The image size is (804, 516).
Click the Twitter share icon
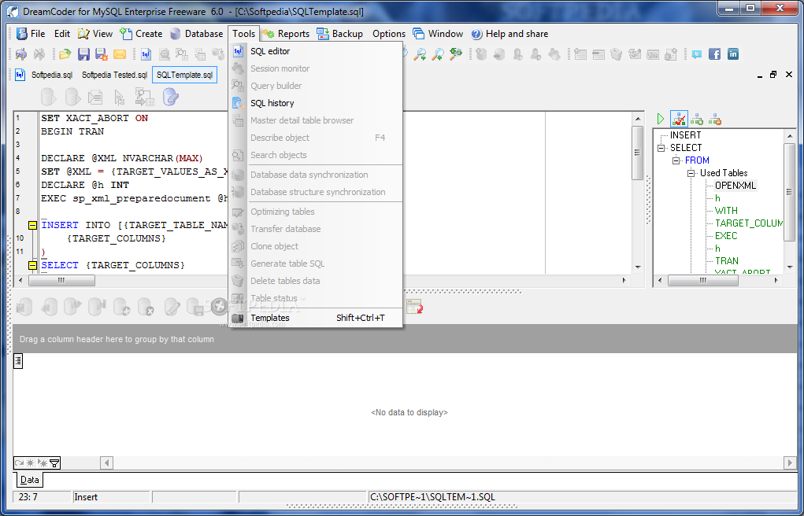click(x=696, y=53)
